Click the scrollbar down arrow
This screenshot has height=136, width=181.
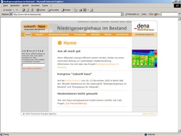point(179,131)
